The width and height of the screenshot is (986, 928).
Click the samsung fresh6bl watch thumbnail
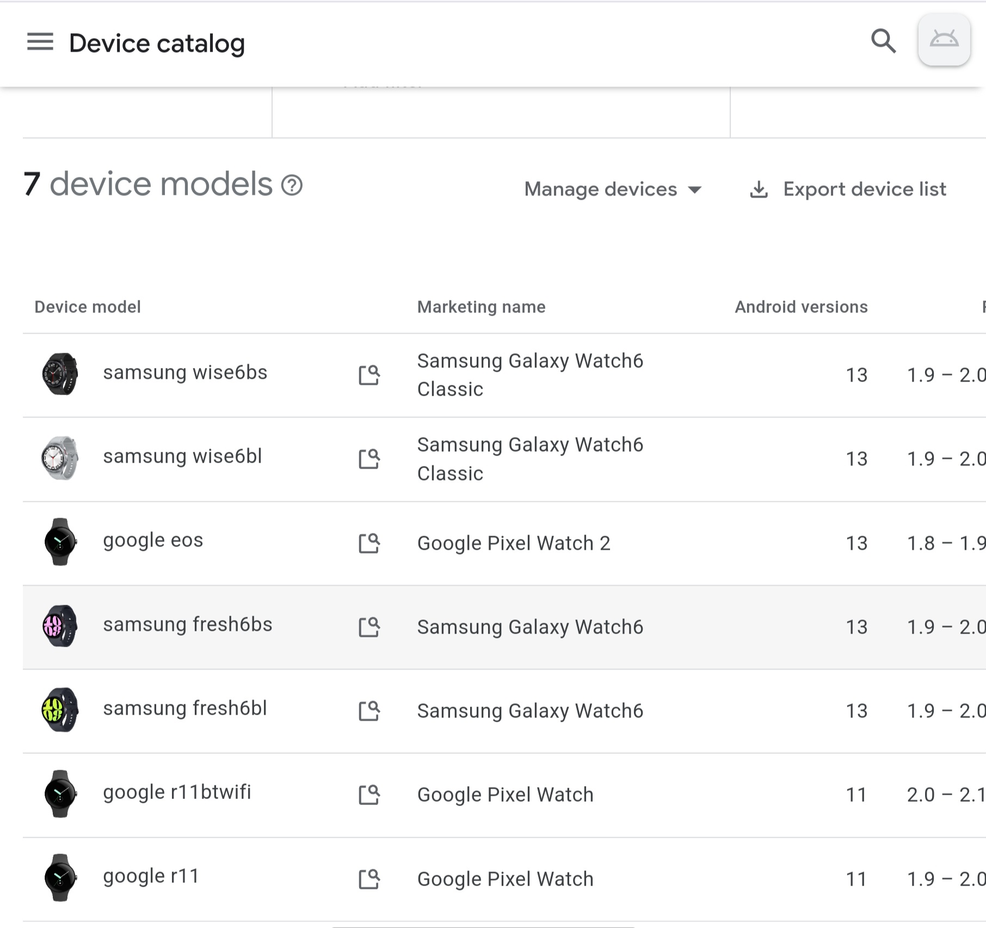[x=60, y=710]
